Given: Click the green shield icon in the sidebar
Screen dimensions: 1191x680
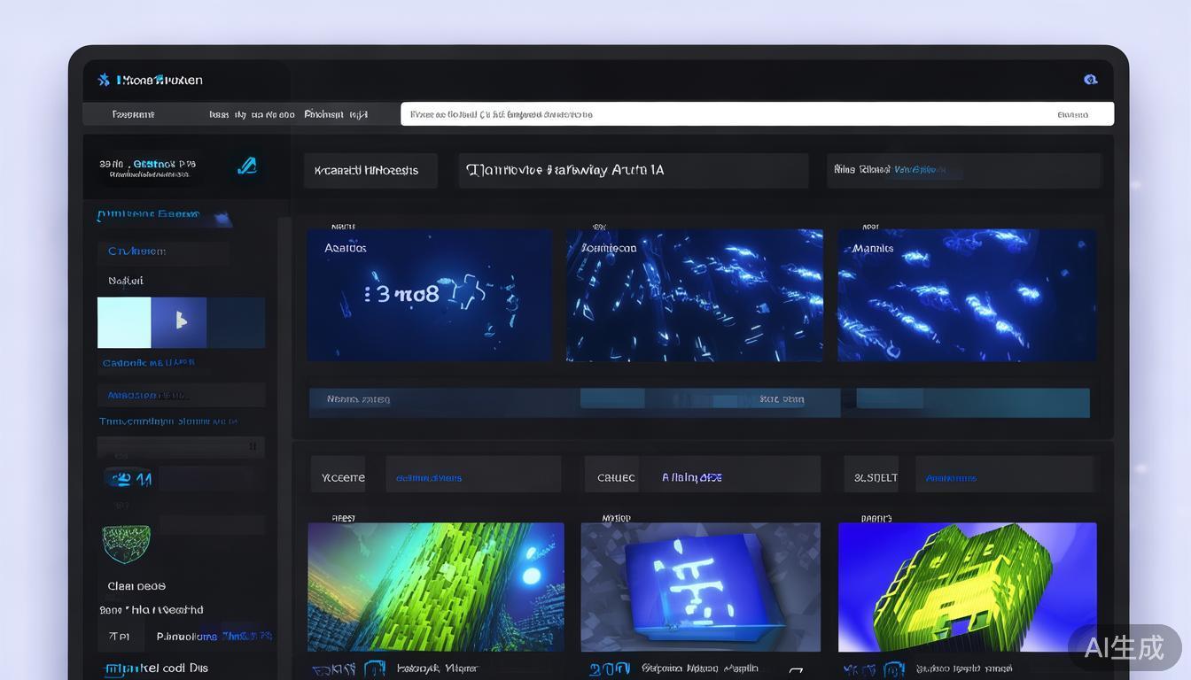Looking at the screenshot, I should tap(126, 543).
